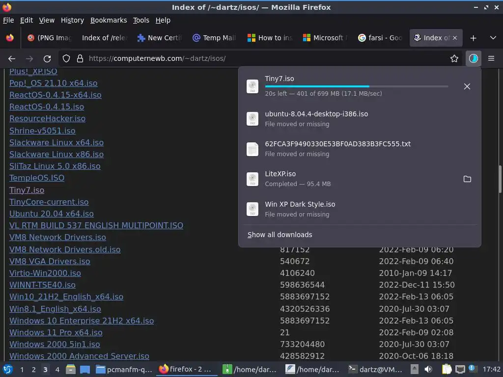Open the Ubuntu 20.04 x64.iso link
Viewport: 503px width, 377px height.
point(51,214)
